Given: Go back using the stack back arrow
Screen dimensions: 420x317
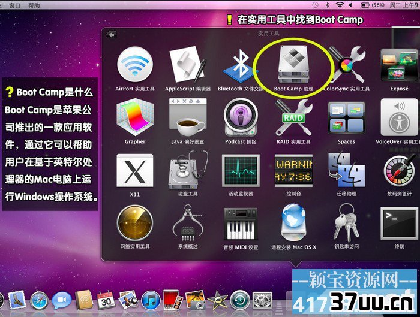Looking at the screenshot, I should click(111, 35).
